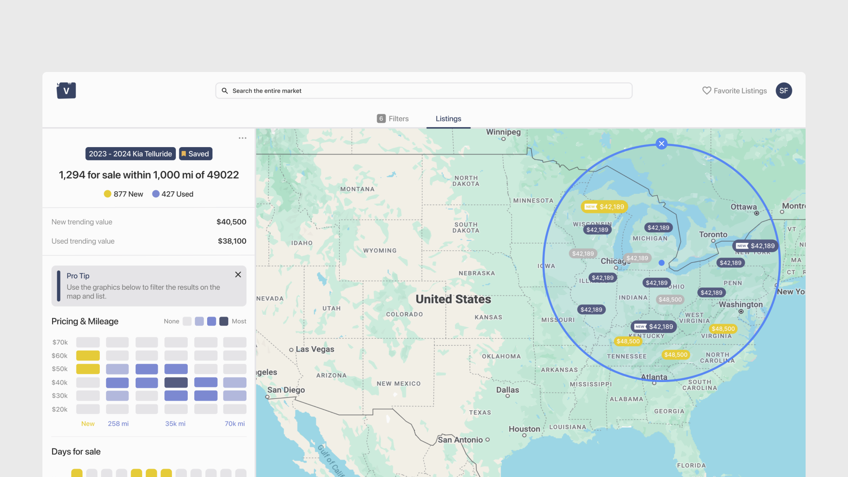848x477 pixels.
Task: Click the blue center location dot on map
Action: pos(662,263)
